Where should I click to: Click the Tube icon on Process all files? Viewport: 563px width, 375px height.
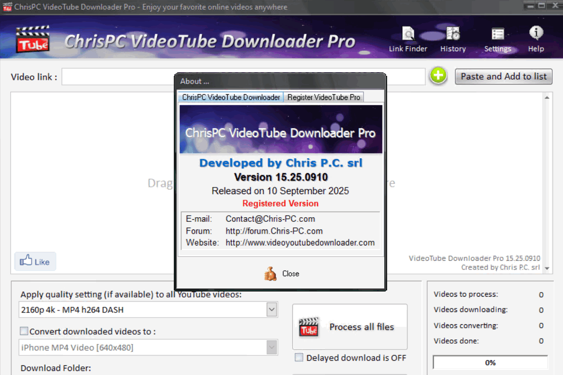[309, 326]
